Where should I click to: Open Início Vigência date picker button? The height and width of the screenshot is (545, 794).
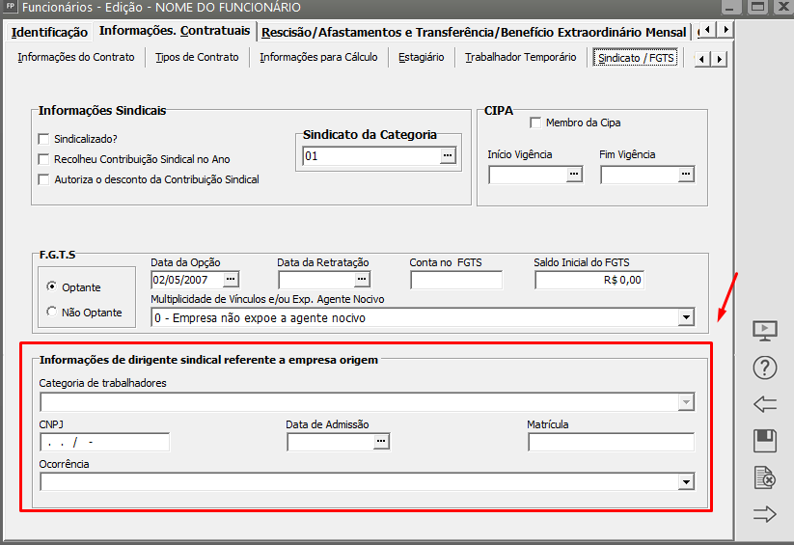[x=574, y=175]
